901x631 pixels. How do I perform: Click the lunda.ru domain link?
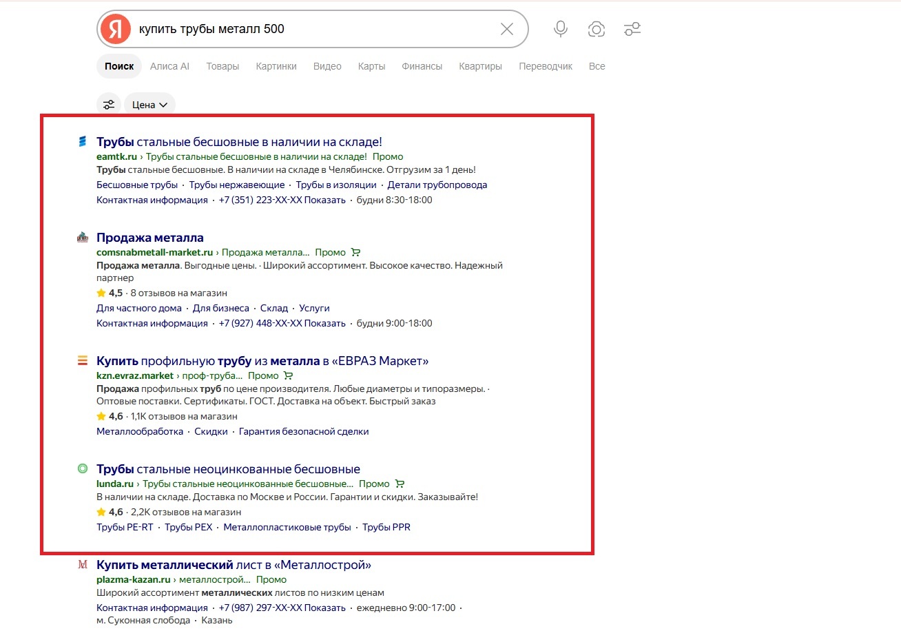[x=115, y=484]
